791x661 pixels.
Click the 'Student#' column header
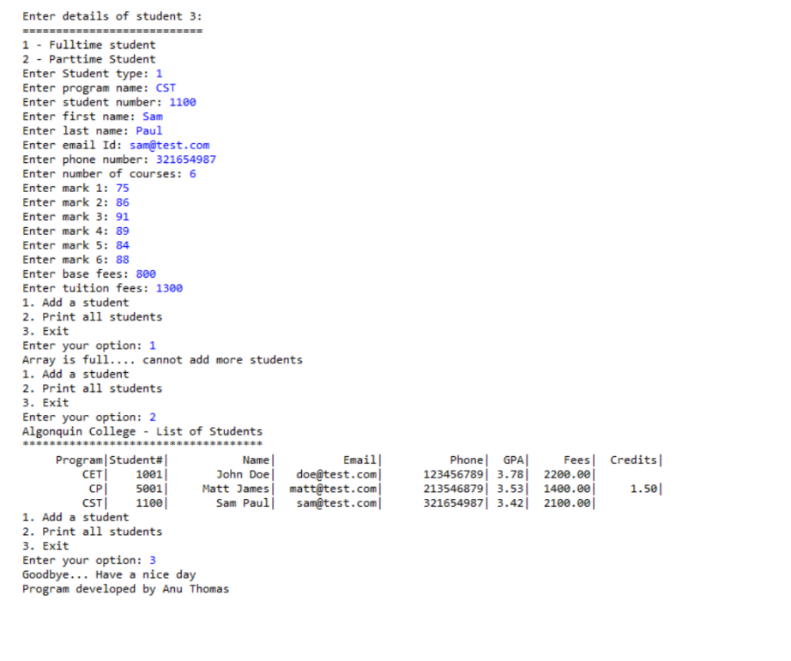(x=136, y=460)
